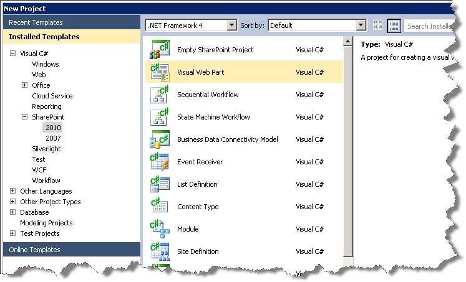The width and height of the screenshot is (466, 282).
Task: Click the Module template icon
Action: [x=160, y=229]
